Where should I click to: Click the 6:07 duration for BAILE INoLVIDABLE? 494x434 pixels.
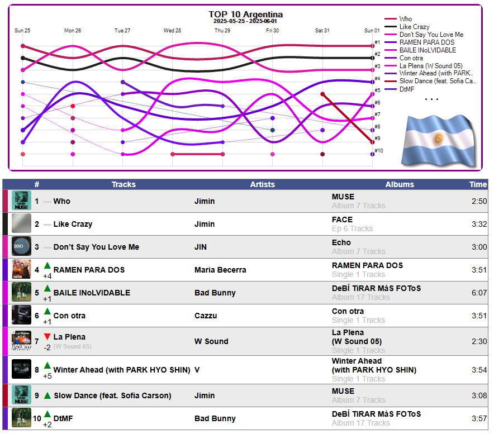[479, 293]
